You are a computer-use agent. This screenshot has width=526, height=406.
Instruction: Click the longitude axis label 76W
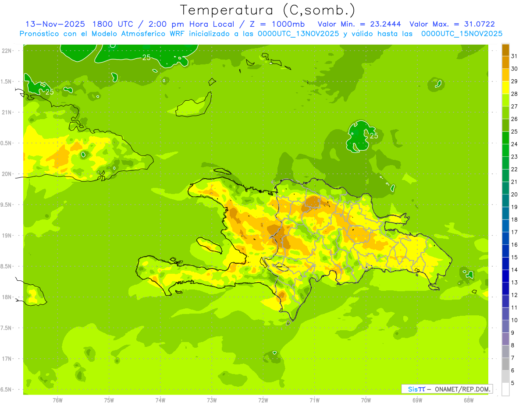click(x=57, y=400)
